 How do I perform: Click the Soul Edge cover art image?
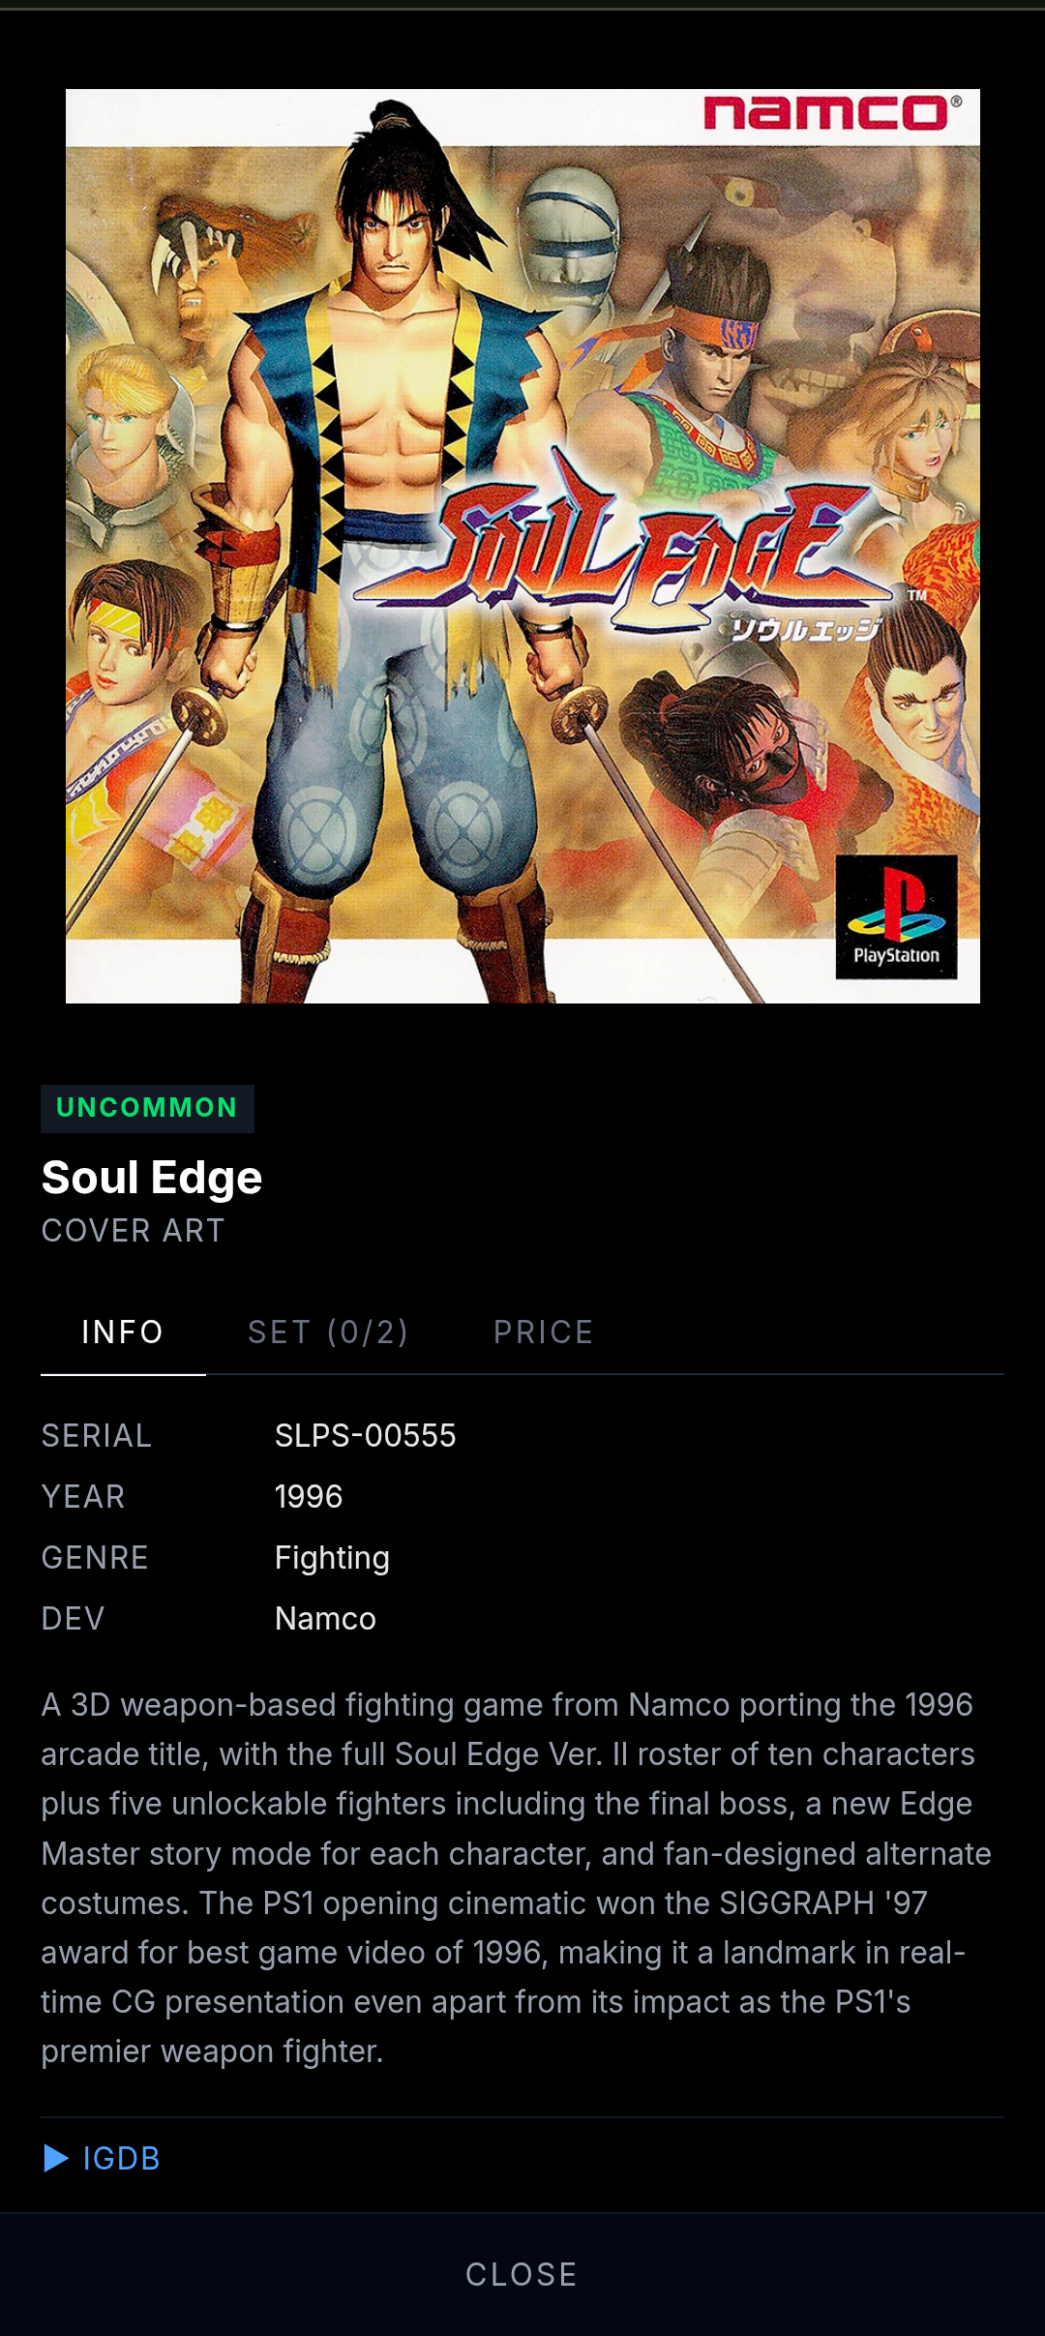click(522, 546)
